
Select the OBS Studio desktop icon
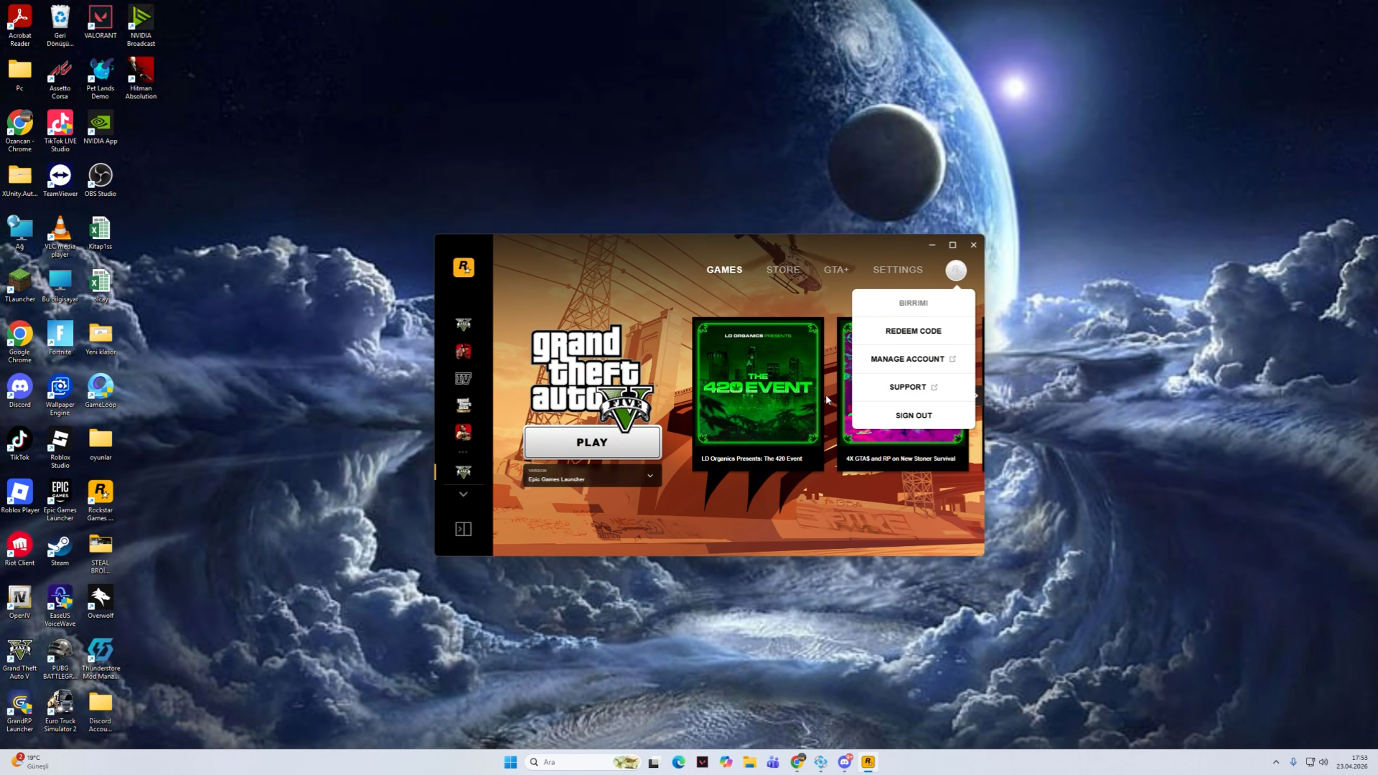pyautogui.click(x=100, y=180)
